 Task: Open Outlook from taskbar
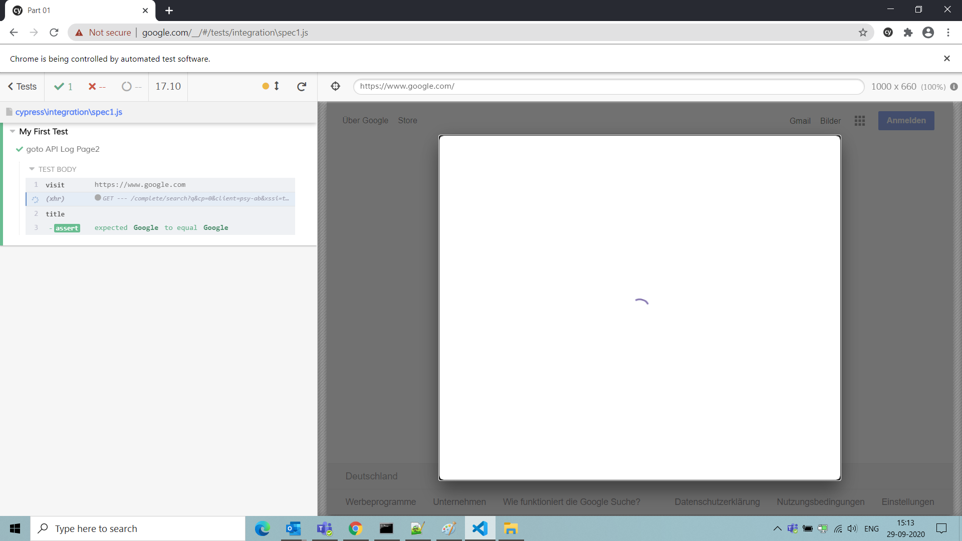coord(293,528)
